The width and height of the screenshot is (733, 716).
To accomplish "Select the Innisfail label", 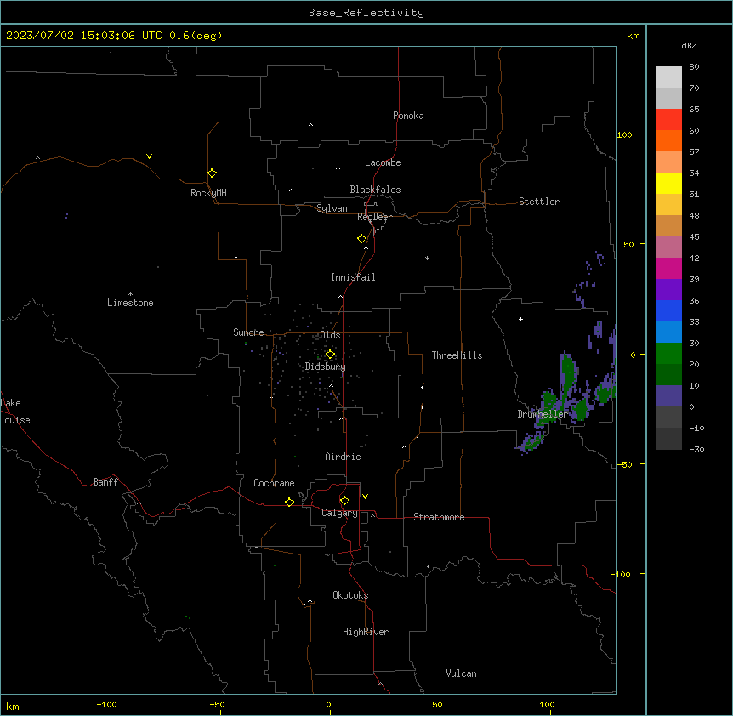I will pyautogui.click(x=353, y=277).
